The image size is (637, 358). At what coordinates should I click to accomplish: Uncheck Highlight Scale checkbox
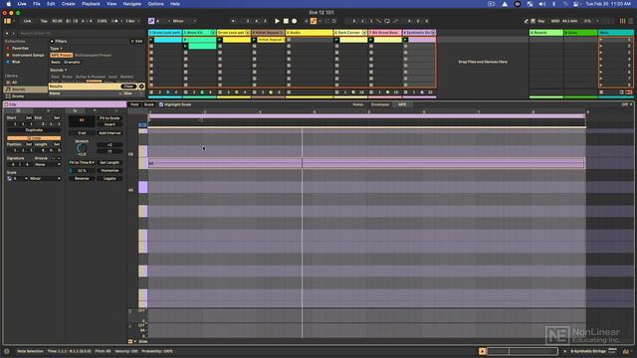pyautogui.click(x=161, y=104)
